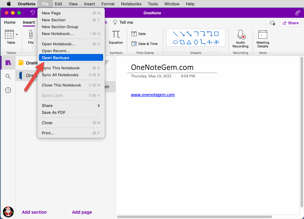Choose Sync All Notebooks
Screen dimensions: 304x219
(x=71, y=75)
